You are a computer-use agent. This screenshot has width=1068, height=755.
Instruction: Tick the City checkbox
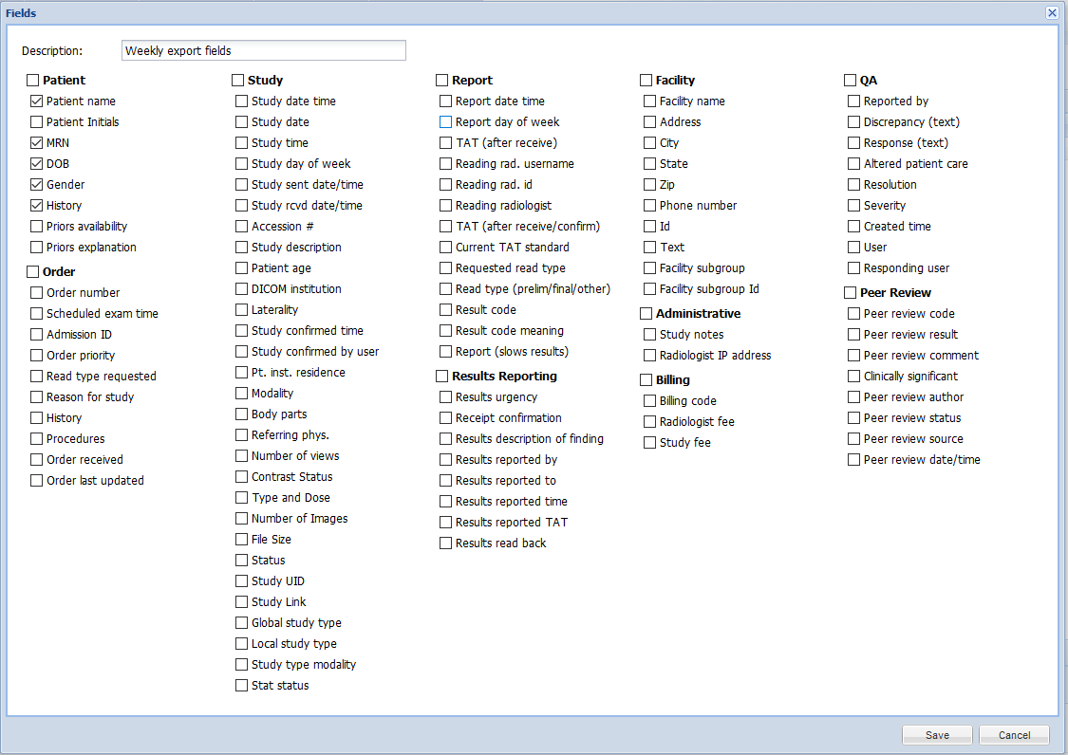[x=650, y=143]
